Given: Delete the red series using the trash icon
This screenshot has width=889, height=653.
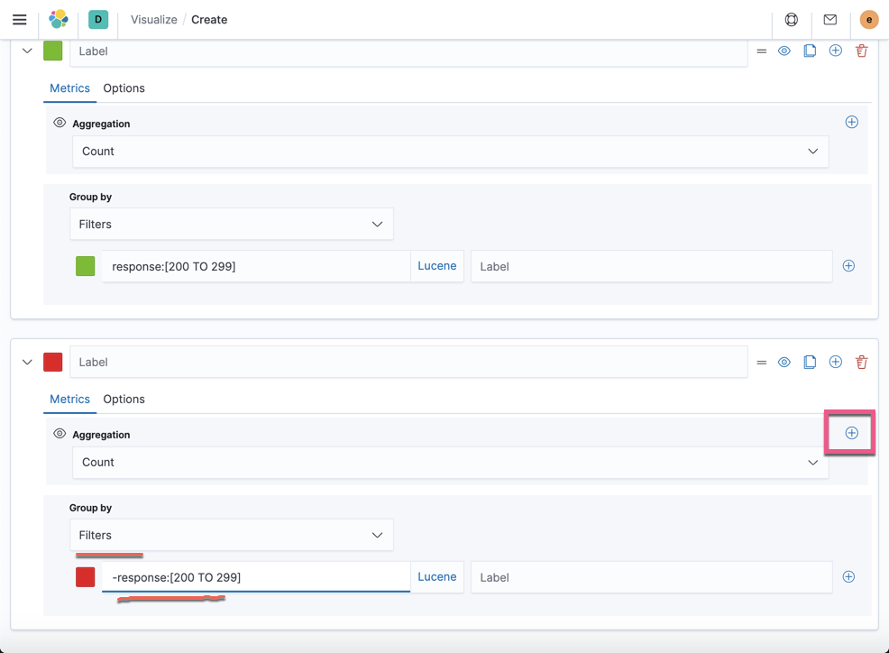Looking at the screenshot, I should 861,361.
